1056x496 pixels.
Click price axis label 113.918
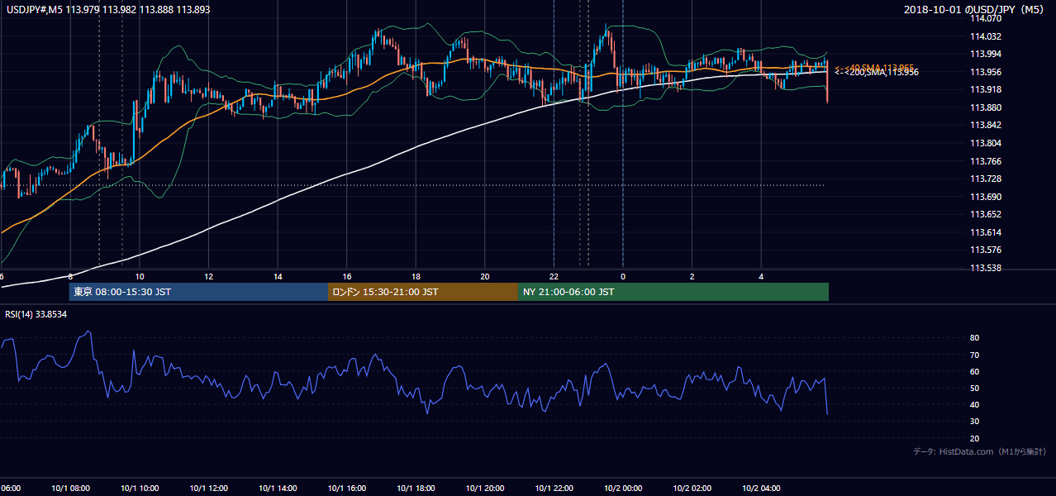pyautogui.click(x=986, y=89)
